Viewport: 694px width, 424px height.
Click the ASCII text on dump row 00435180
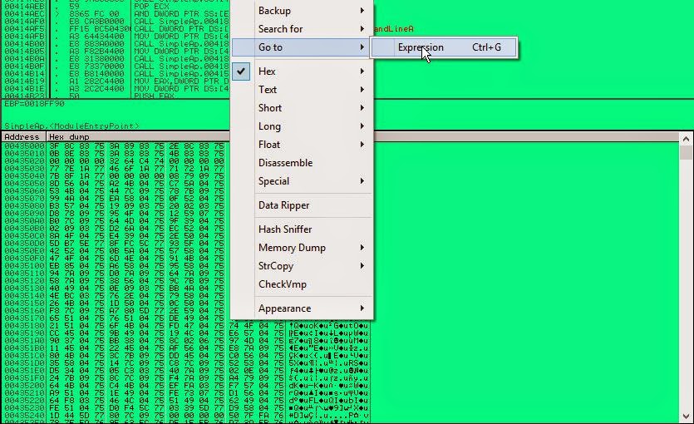click(328, 326)
